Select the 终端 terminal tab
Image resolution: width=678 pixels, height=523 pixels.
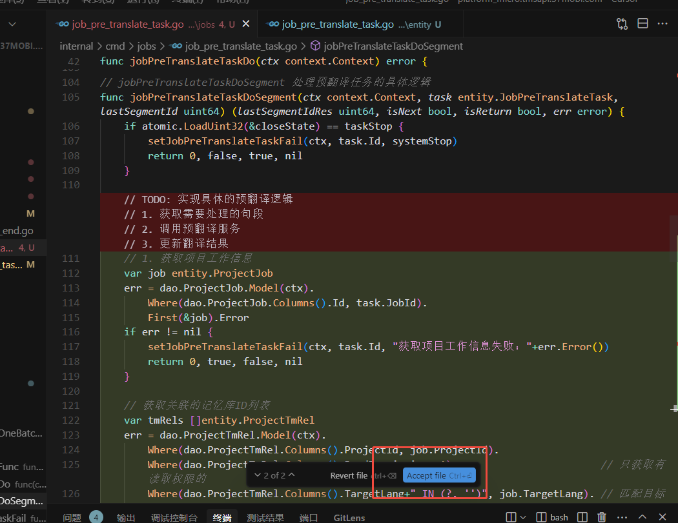[x=222, y=517]
